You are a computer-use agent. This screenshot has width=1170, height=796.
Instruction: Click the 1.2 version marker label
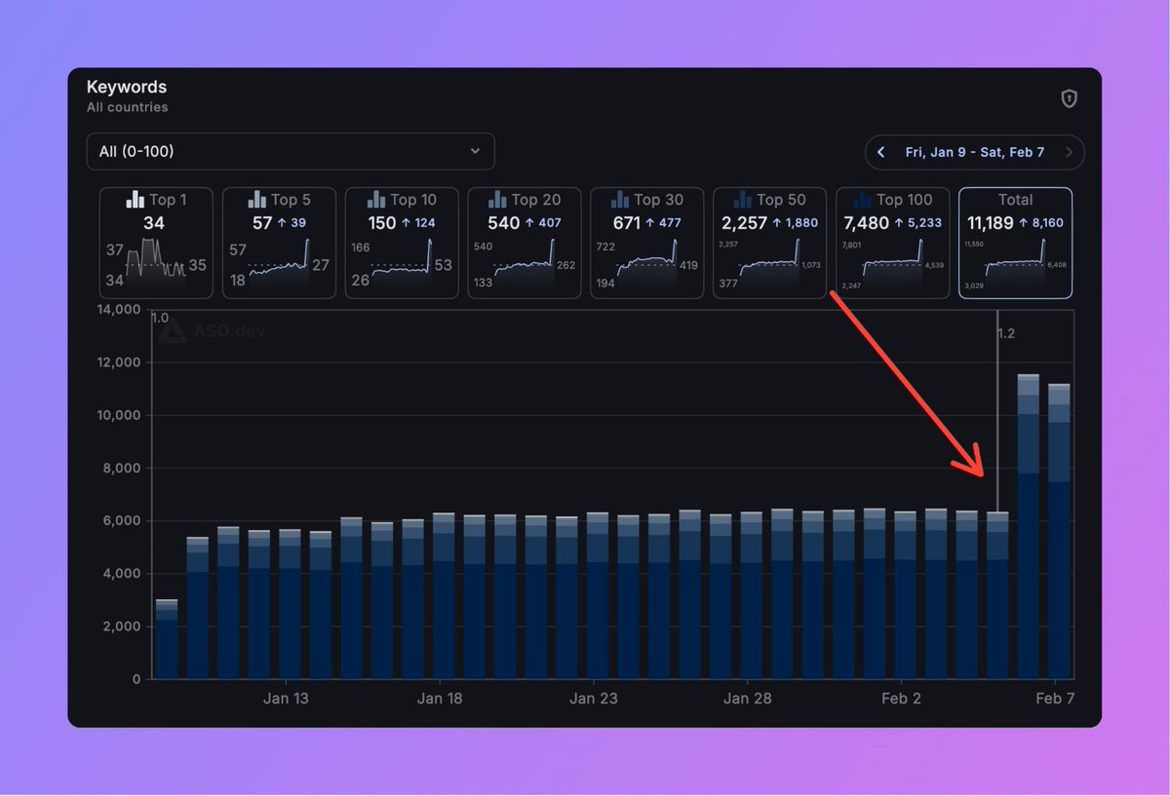tap(1006, 333)
